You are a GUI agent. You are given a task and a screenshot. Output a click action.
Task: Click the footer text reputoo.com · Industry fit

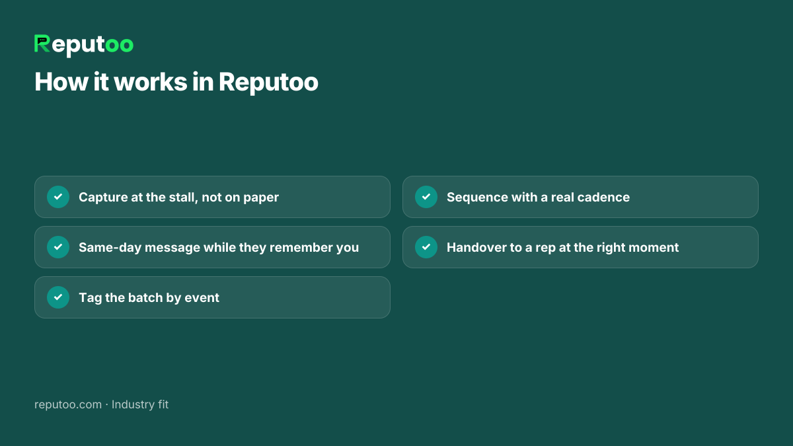(x=101, y=404)
